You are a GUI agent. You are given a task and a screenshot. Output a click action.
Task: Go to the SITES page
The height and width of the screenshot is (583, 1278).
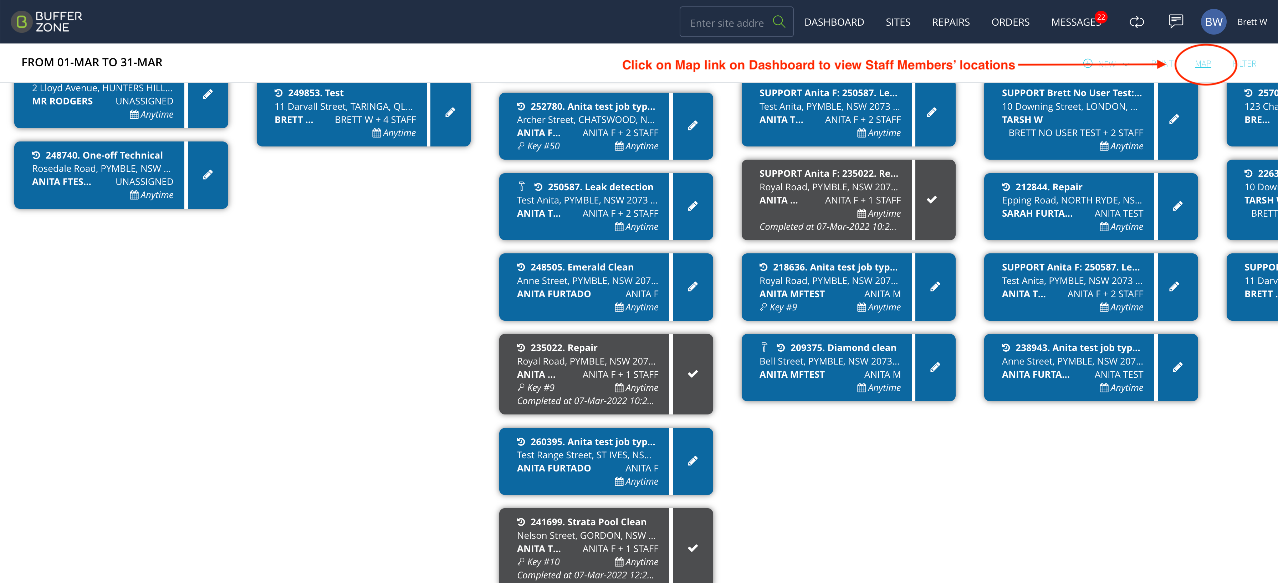click(898, 22)
